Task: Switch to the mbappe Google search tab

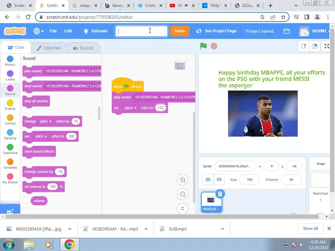Action: [x=85, y=6]
